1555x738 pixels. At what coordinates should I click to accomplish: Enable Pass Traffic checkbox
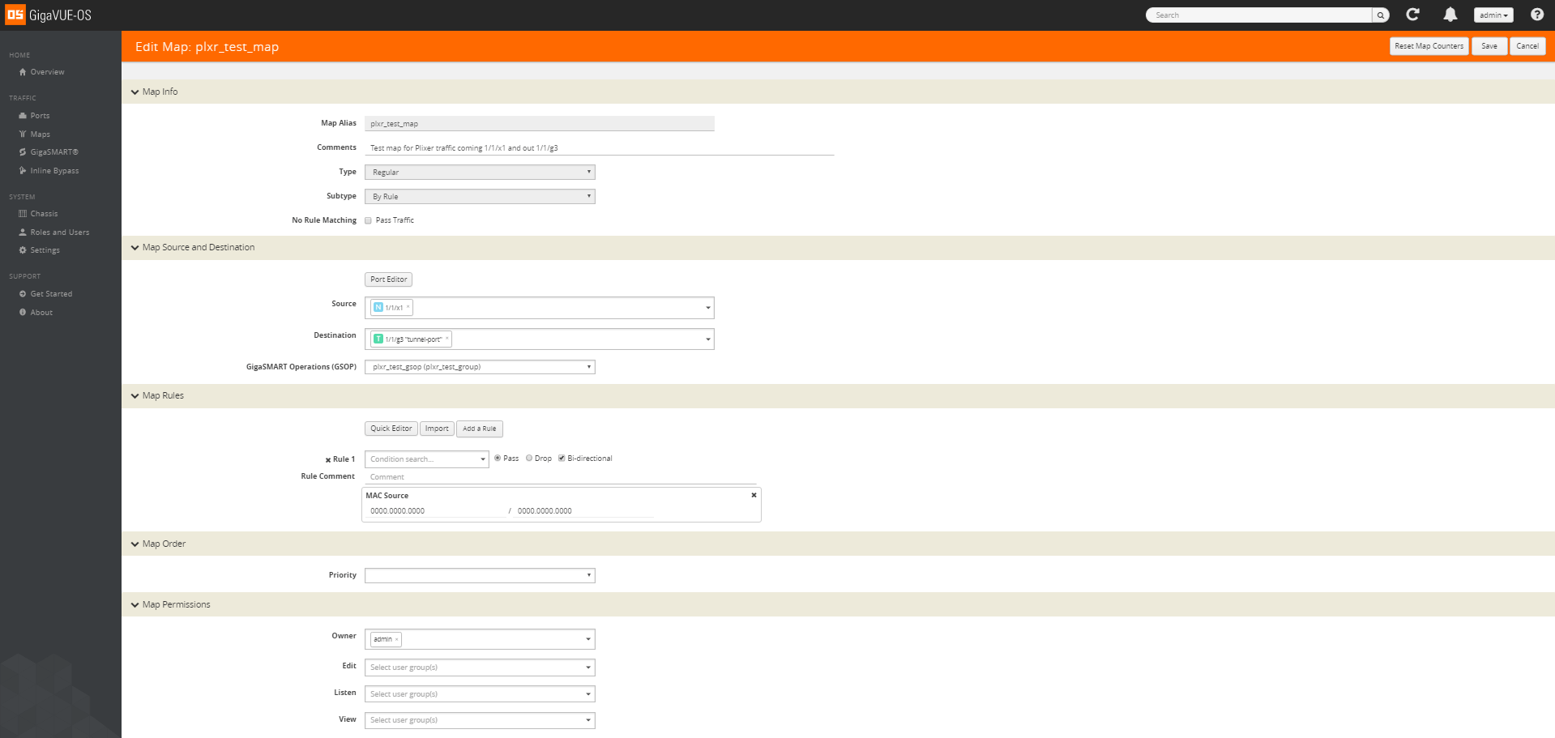368,220
